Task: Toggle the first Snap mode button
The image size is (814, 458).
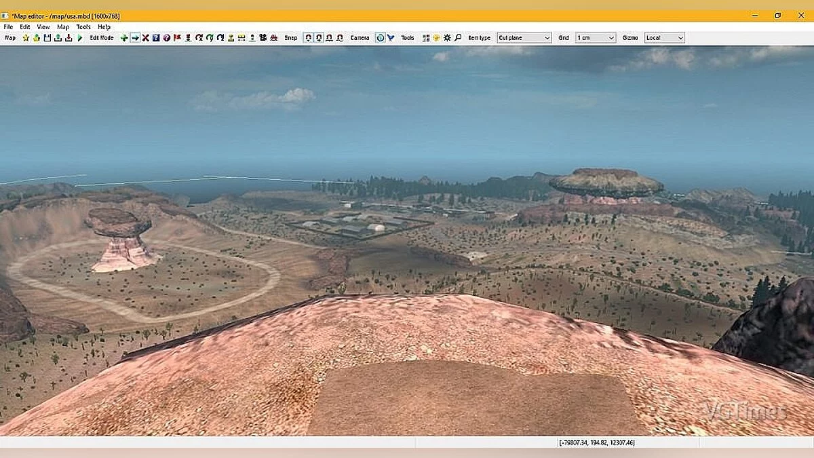Action: (308, 38)
